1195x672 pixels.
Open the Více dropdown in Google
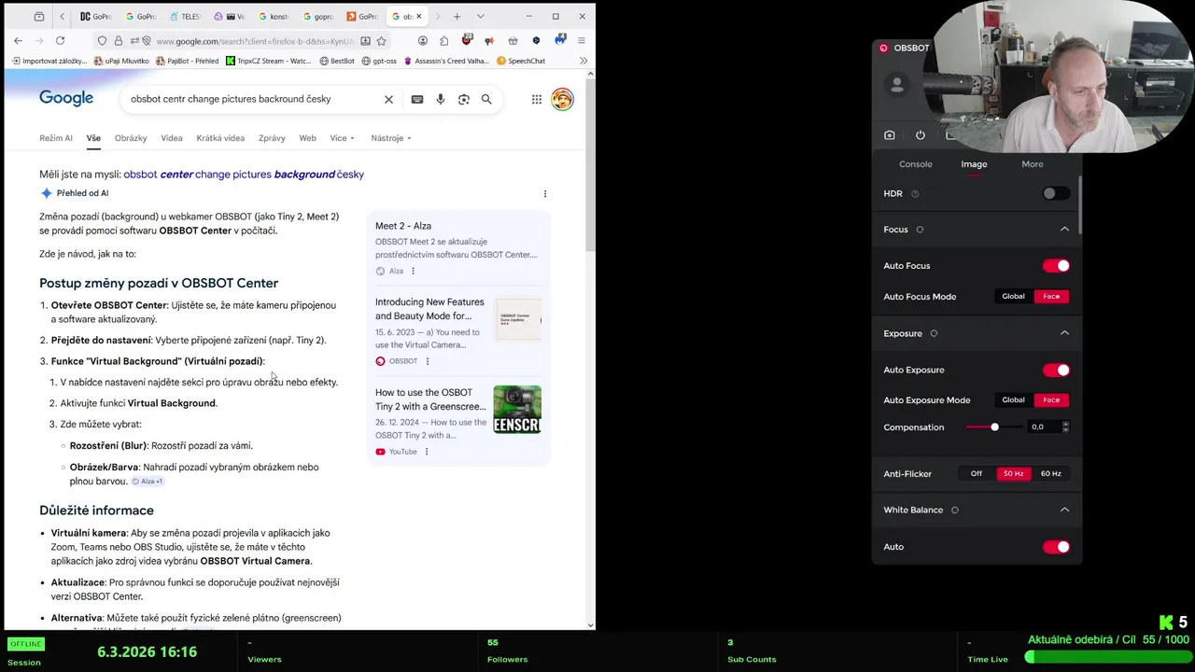pos(343,138)
